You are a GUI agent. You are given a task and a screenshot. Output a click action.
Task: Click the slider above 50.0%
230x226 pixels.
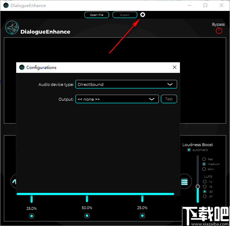tap(87, 199)
